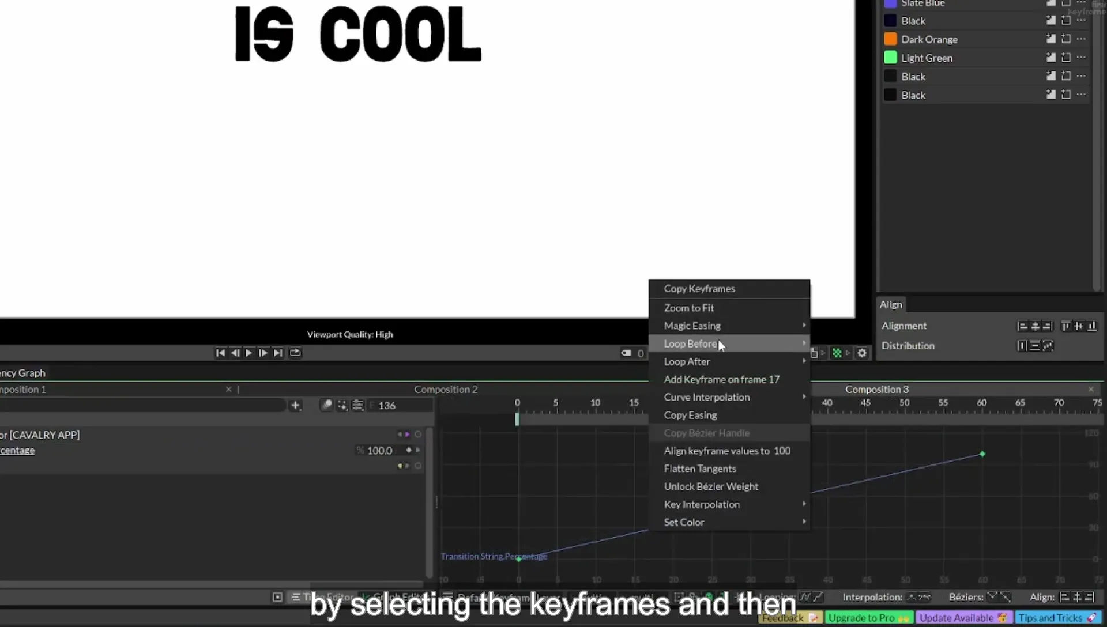Align left edges in the Alignment row
This screenshot has height=627, width=1107.
tap(1022, 326)
